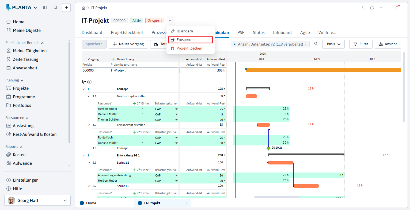Switch to the Infoboard tab
This screenshot has height=210, width=410.
pos(282,33)
